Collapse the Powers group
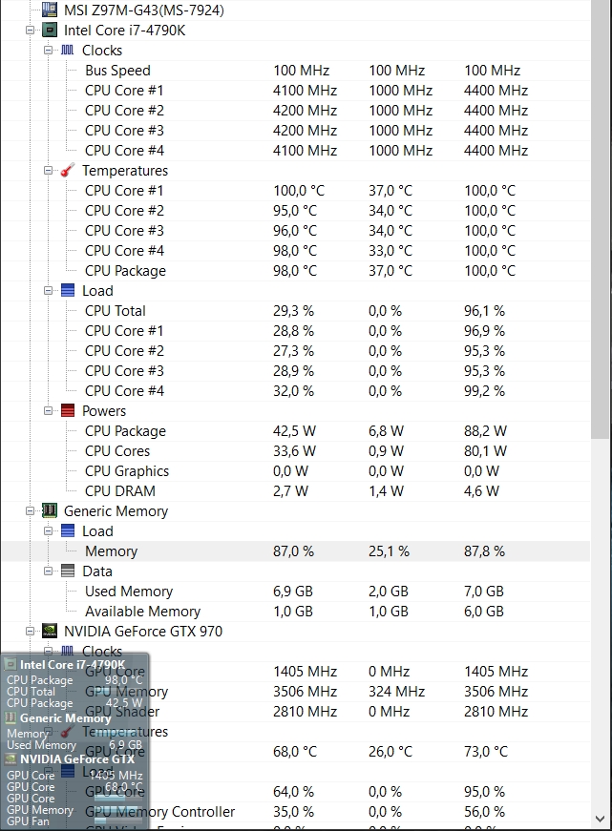The width and height of the screenshot is (612, 831). tap(49, 411)
